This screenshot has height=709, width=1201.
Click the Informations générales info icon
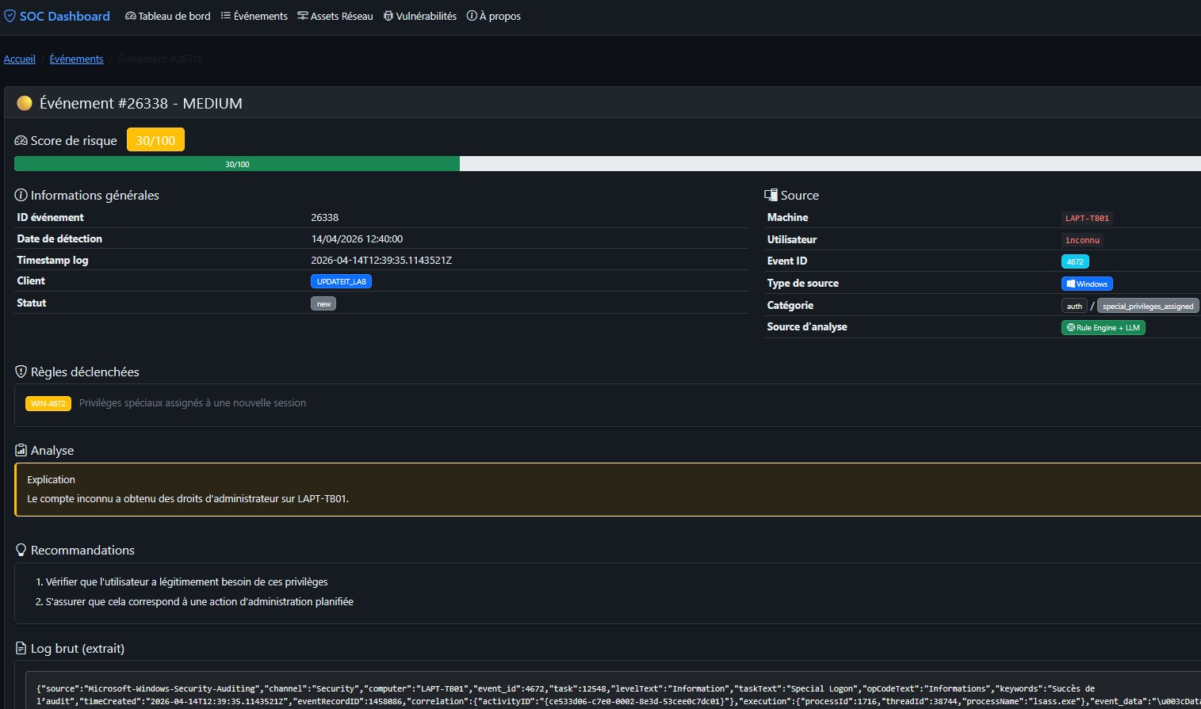click(x=21, y=195)
